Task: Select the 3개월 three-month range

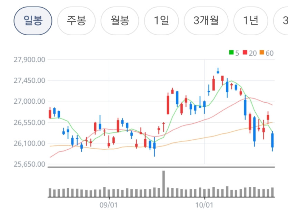Action: coord(206,21)
